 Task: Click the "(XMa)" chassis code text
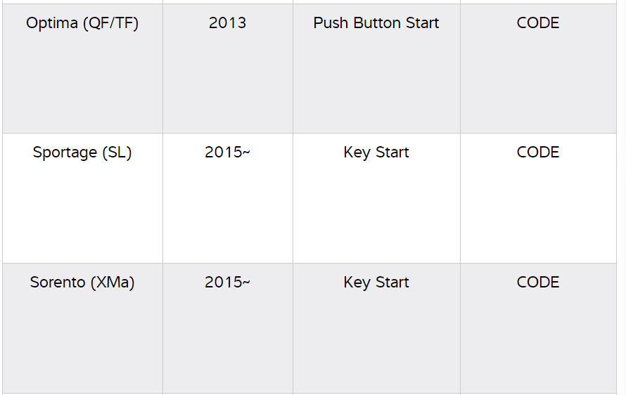(x=113, y=283)
